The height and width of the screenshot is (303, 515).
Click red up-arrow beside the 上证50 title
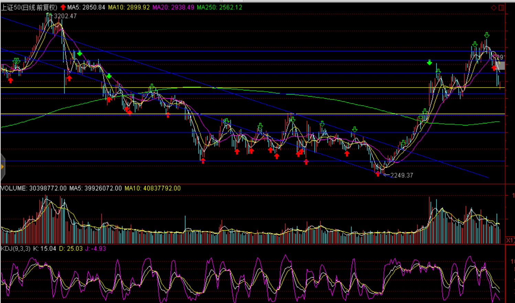coord(63,7)
